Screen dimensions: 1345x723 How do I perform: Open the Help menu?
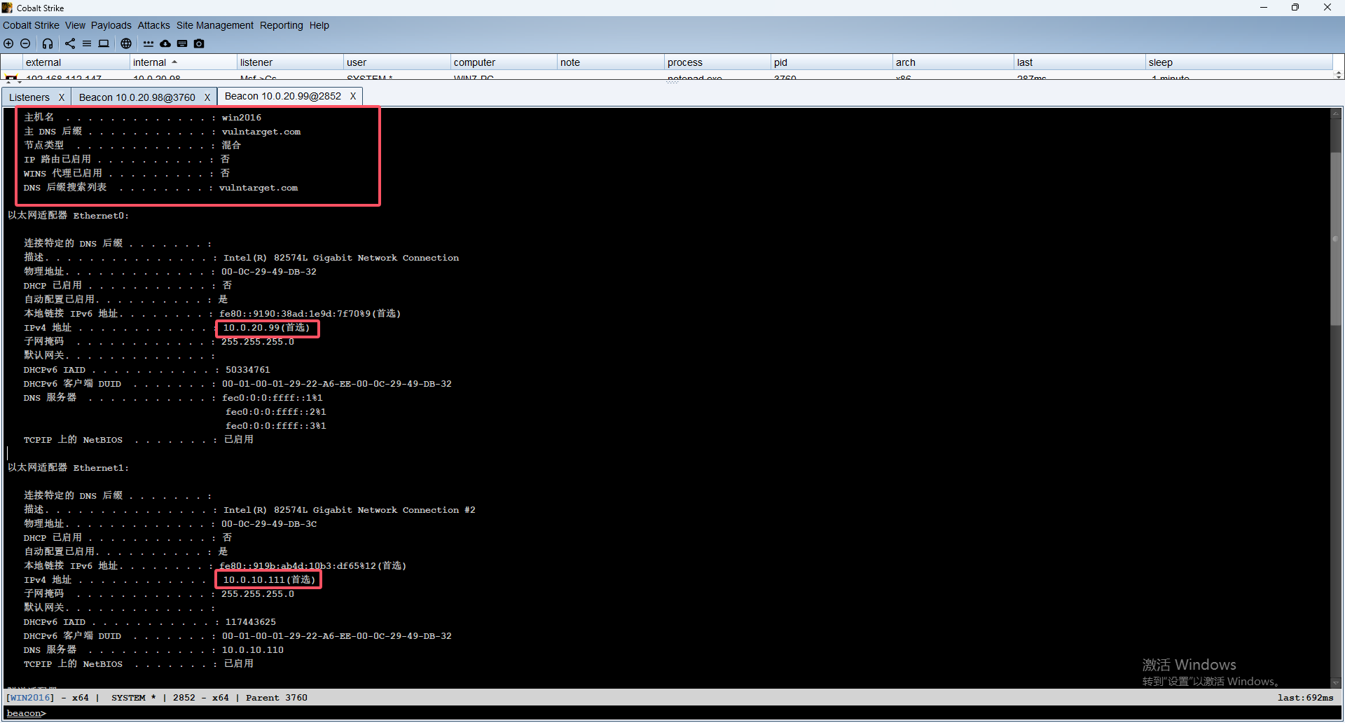pyautogui.click(x=319, y=25)
